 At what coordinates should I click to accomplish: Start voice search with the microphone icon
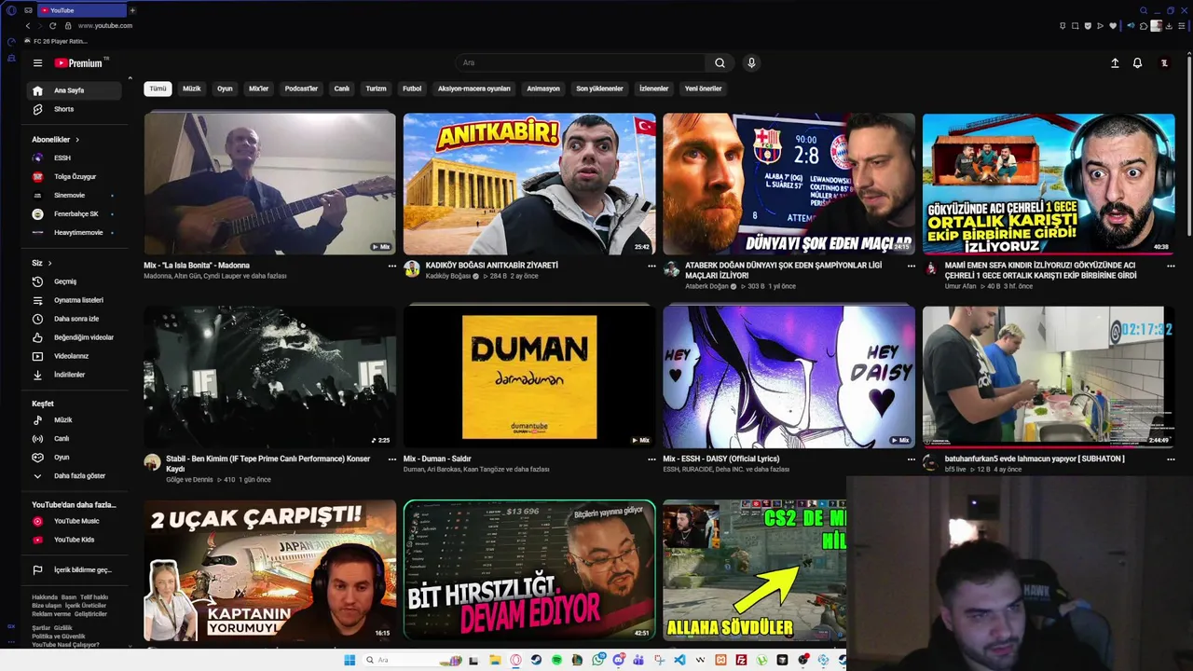coord(751,63)
